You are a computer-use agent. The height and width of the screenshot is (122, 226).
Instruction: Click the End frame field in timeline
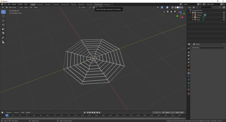coord(179,112)
